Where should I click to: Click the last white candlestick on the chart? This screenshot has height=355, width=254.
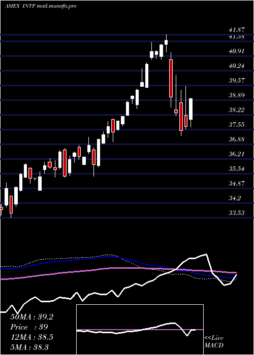[x=190, y=109]
